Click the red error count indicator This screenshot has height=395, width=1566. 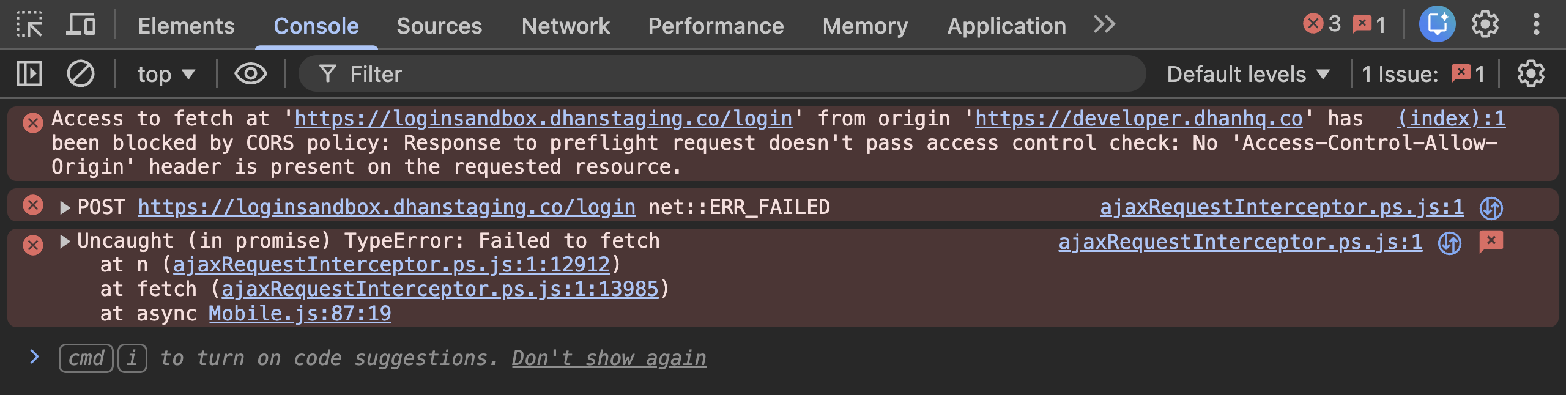pyautogui.click(x=1322, y=24)
